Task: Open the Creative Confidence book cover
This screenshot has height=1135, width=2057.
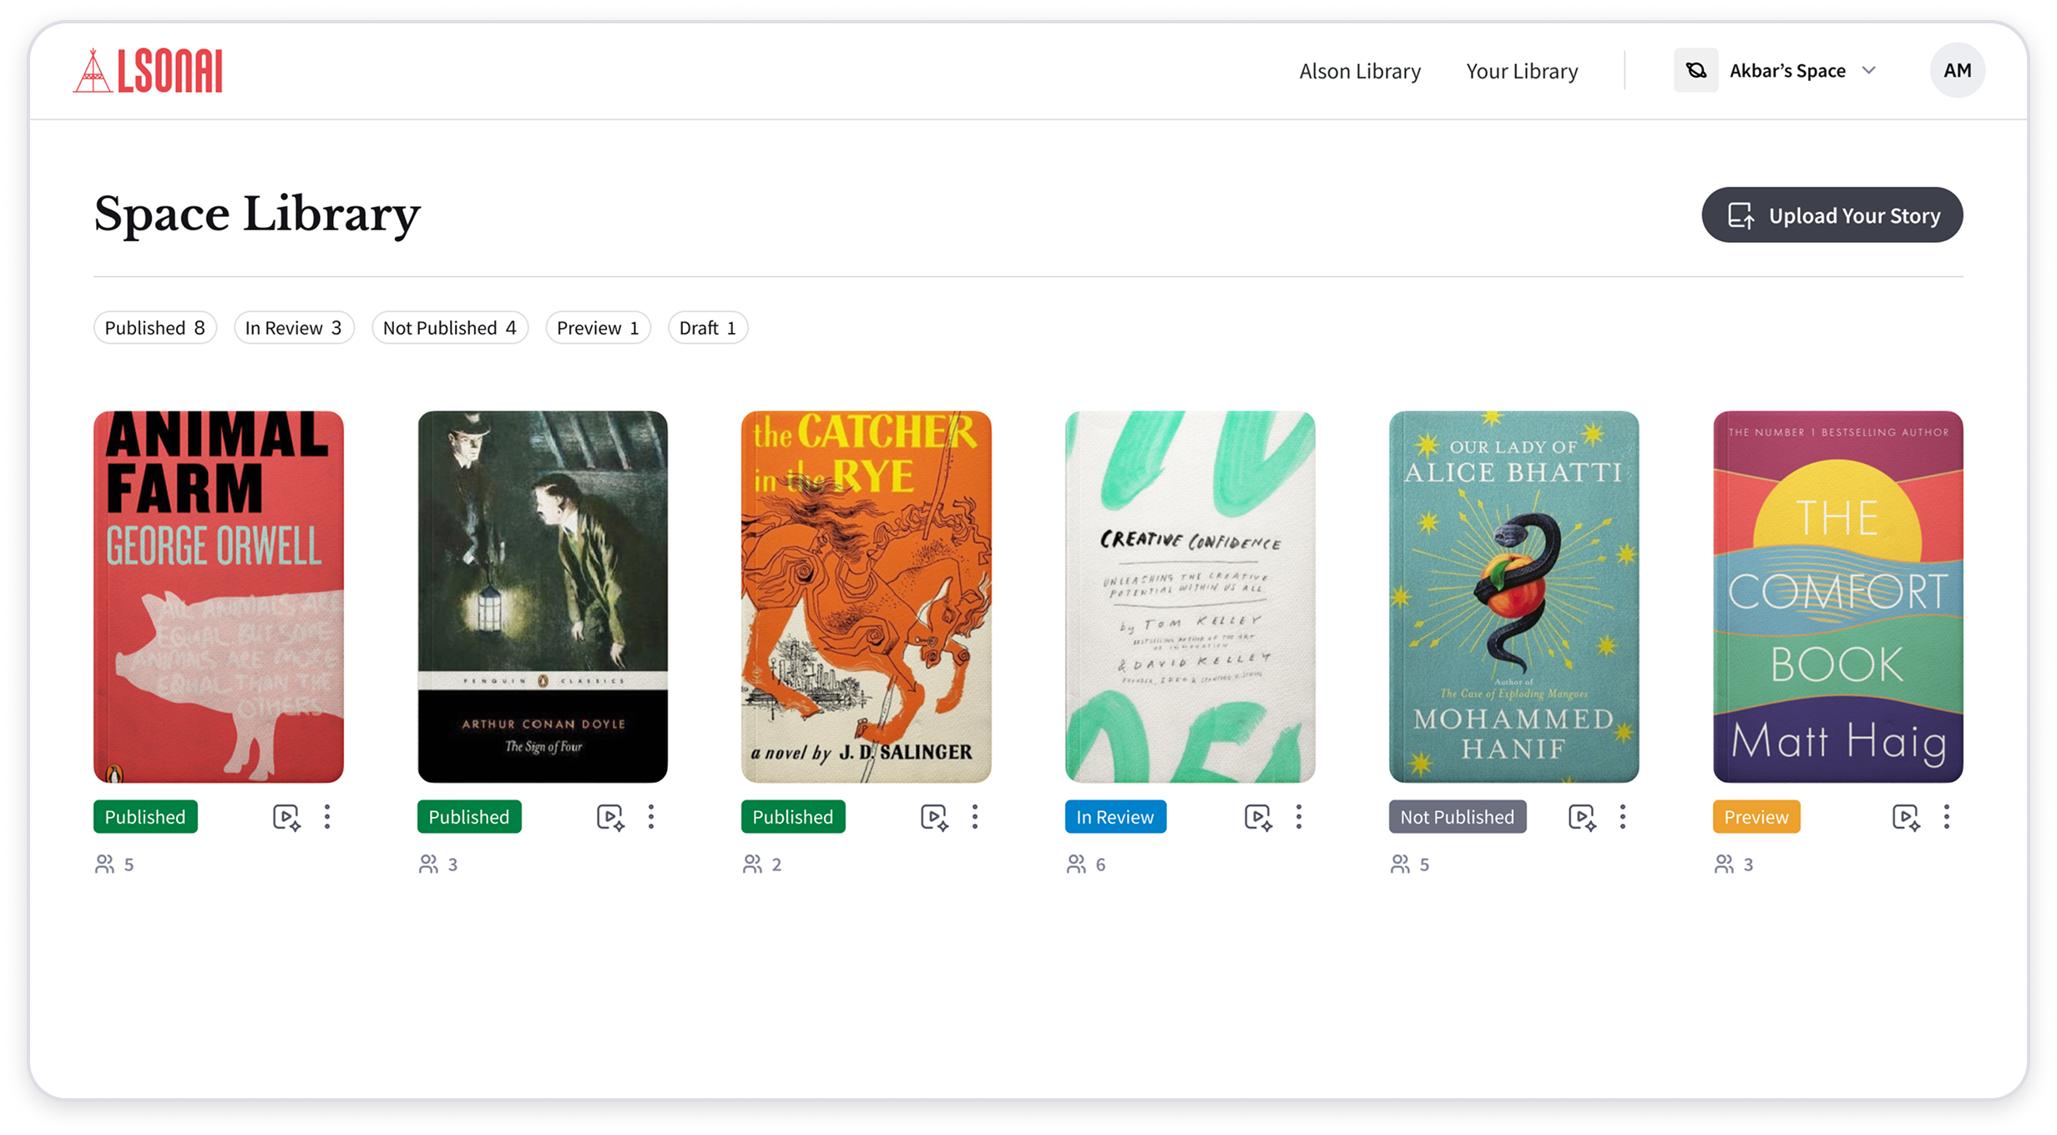Action: click(1190, 597)
